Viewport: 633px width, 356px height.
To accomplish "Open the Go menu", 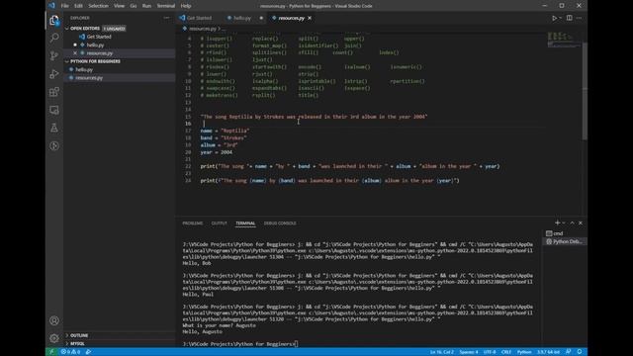I will (x=134, y=6).
